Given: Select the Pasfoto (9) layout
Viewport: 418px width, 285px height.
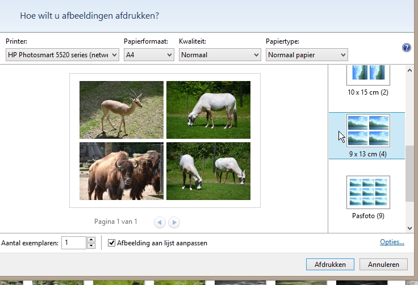Looking at the screenshot, I should [x=368, y=198].
